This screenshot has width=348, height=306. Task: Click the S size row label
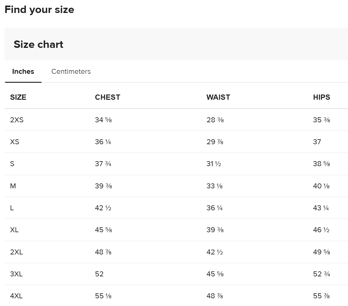[x=12, y=164]
